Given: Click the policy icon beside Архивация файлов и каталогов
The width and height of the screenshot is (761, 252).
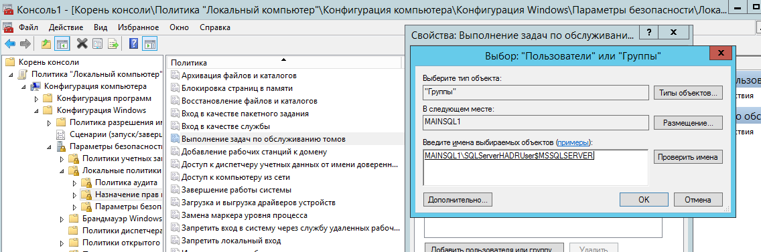Looking at the screenshot, I should (x=175, y=76).
